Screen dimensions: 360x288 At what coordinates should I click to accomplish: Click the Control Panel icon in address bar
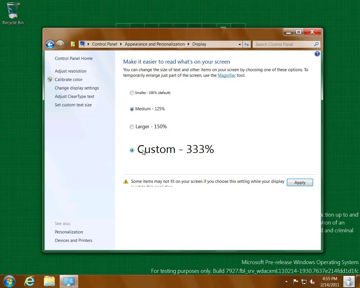(x=82, y=44)
